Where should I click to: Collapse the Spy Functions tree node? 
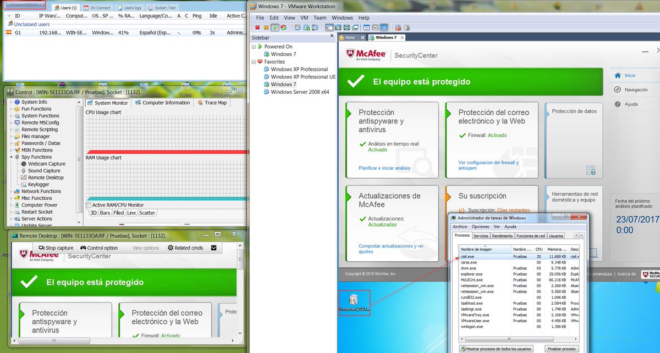coord(10,157)
